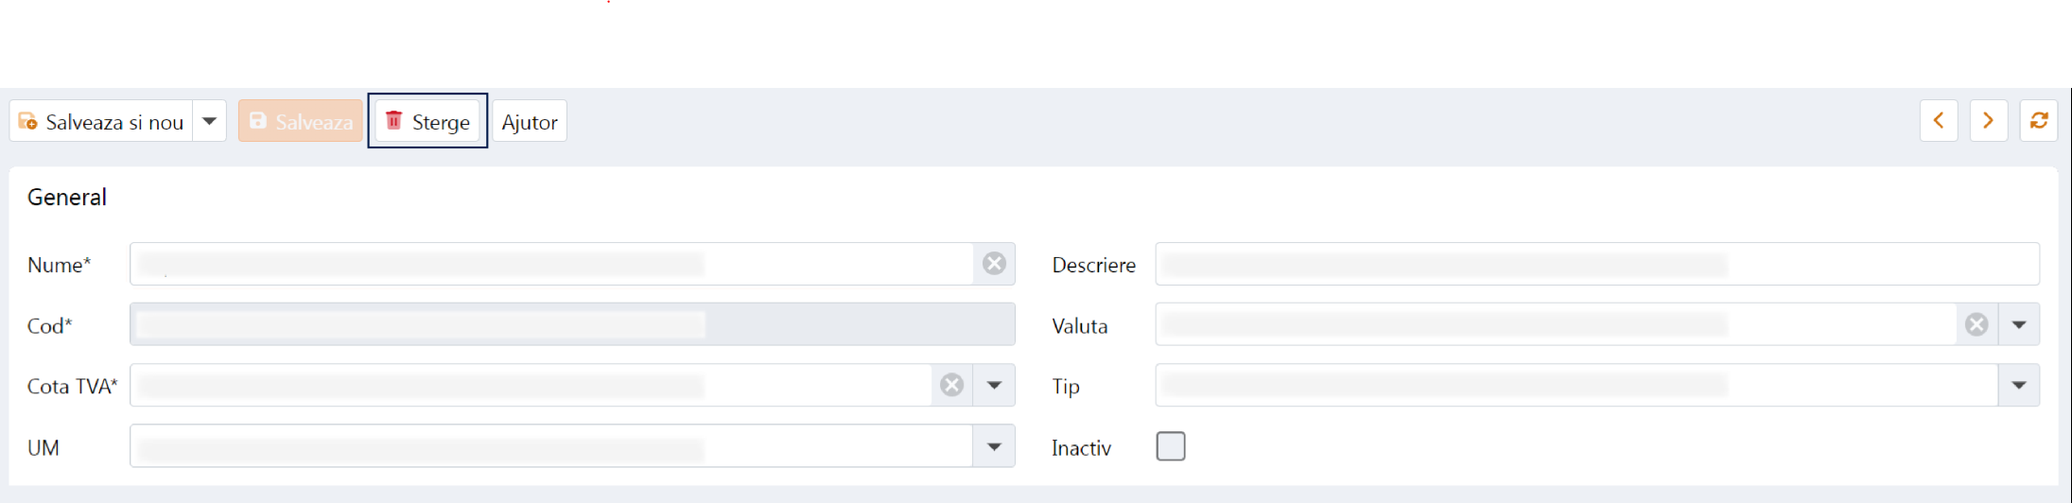Click the next record arrow icon

[1988, 121]
